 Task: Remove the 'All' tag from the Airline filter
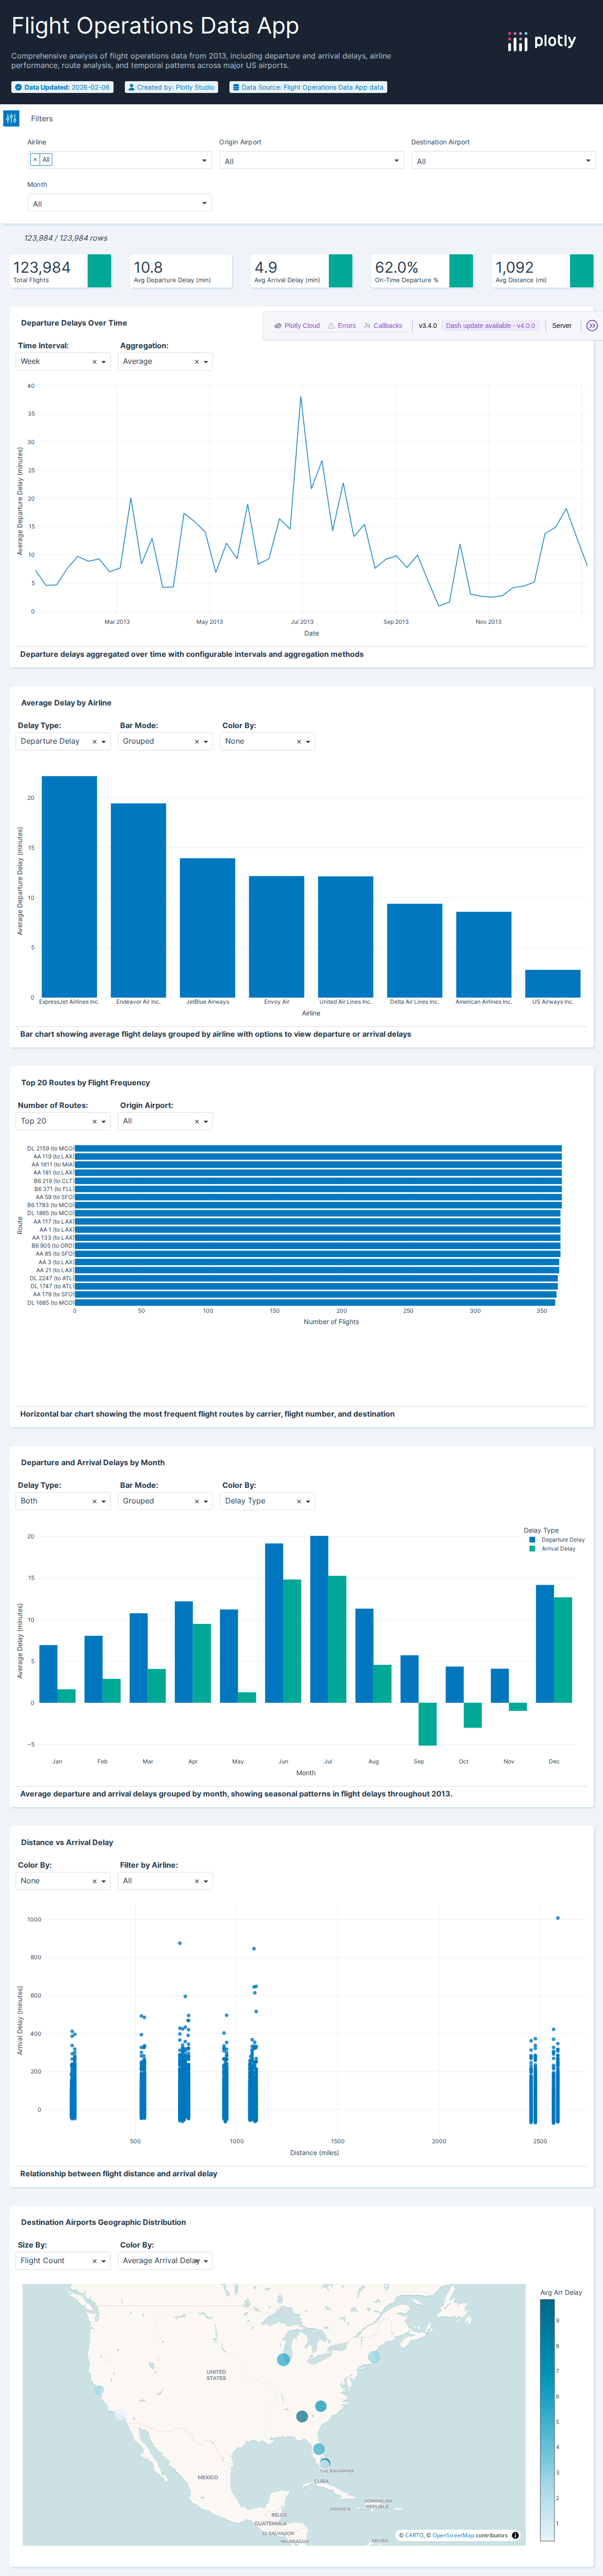[35, 160]
